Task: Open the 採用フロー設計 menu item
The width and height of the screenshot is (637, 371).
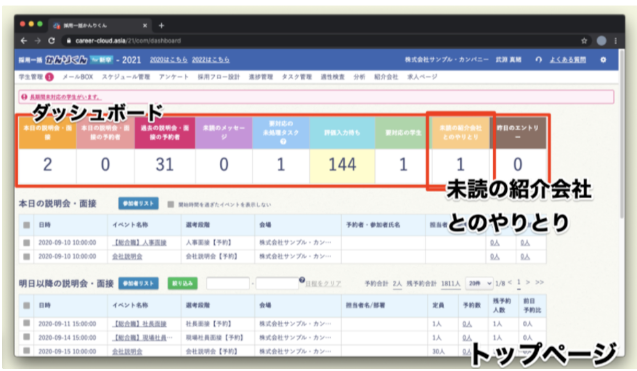Action: pos(219,77)
